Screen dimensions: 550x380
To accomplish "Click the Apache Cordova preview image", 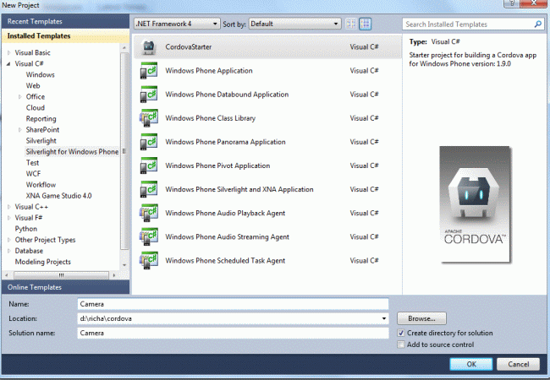I will click(x=475, y=204).
